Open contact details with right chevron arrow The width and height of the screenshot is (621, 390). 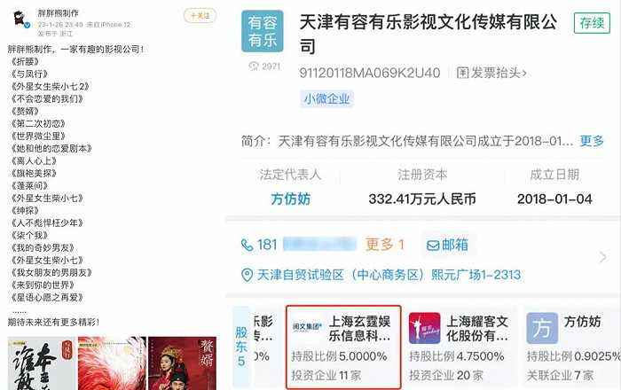coord(602,257)
